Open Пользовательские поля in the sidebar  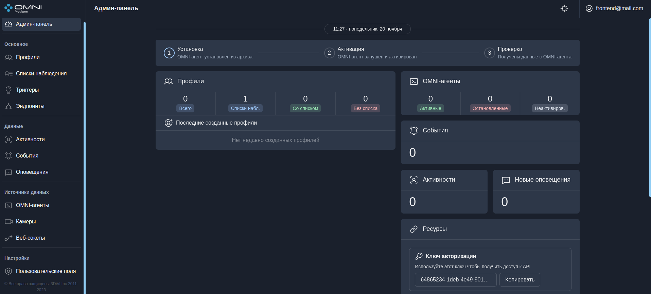pos(41,271)
